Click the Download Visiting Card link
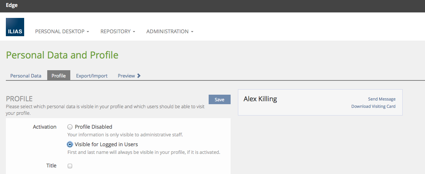 point(373,106)
